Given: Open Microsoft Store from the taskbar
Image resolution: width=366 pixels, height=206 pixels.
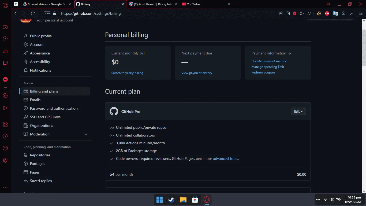Looking at the screenshot, I should point(195,200).
